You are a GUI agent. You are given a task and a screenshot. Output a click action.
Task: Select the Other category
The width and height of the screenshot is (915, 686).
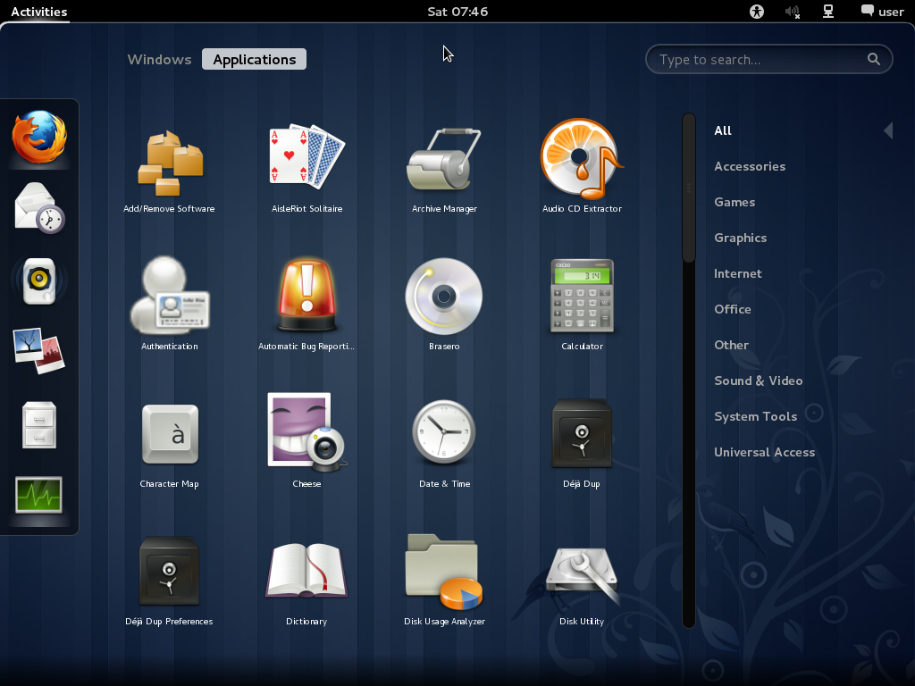click(x=731, y=345)
